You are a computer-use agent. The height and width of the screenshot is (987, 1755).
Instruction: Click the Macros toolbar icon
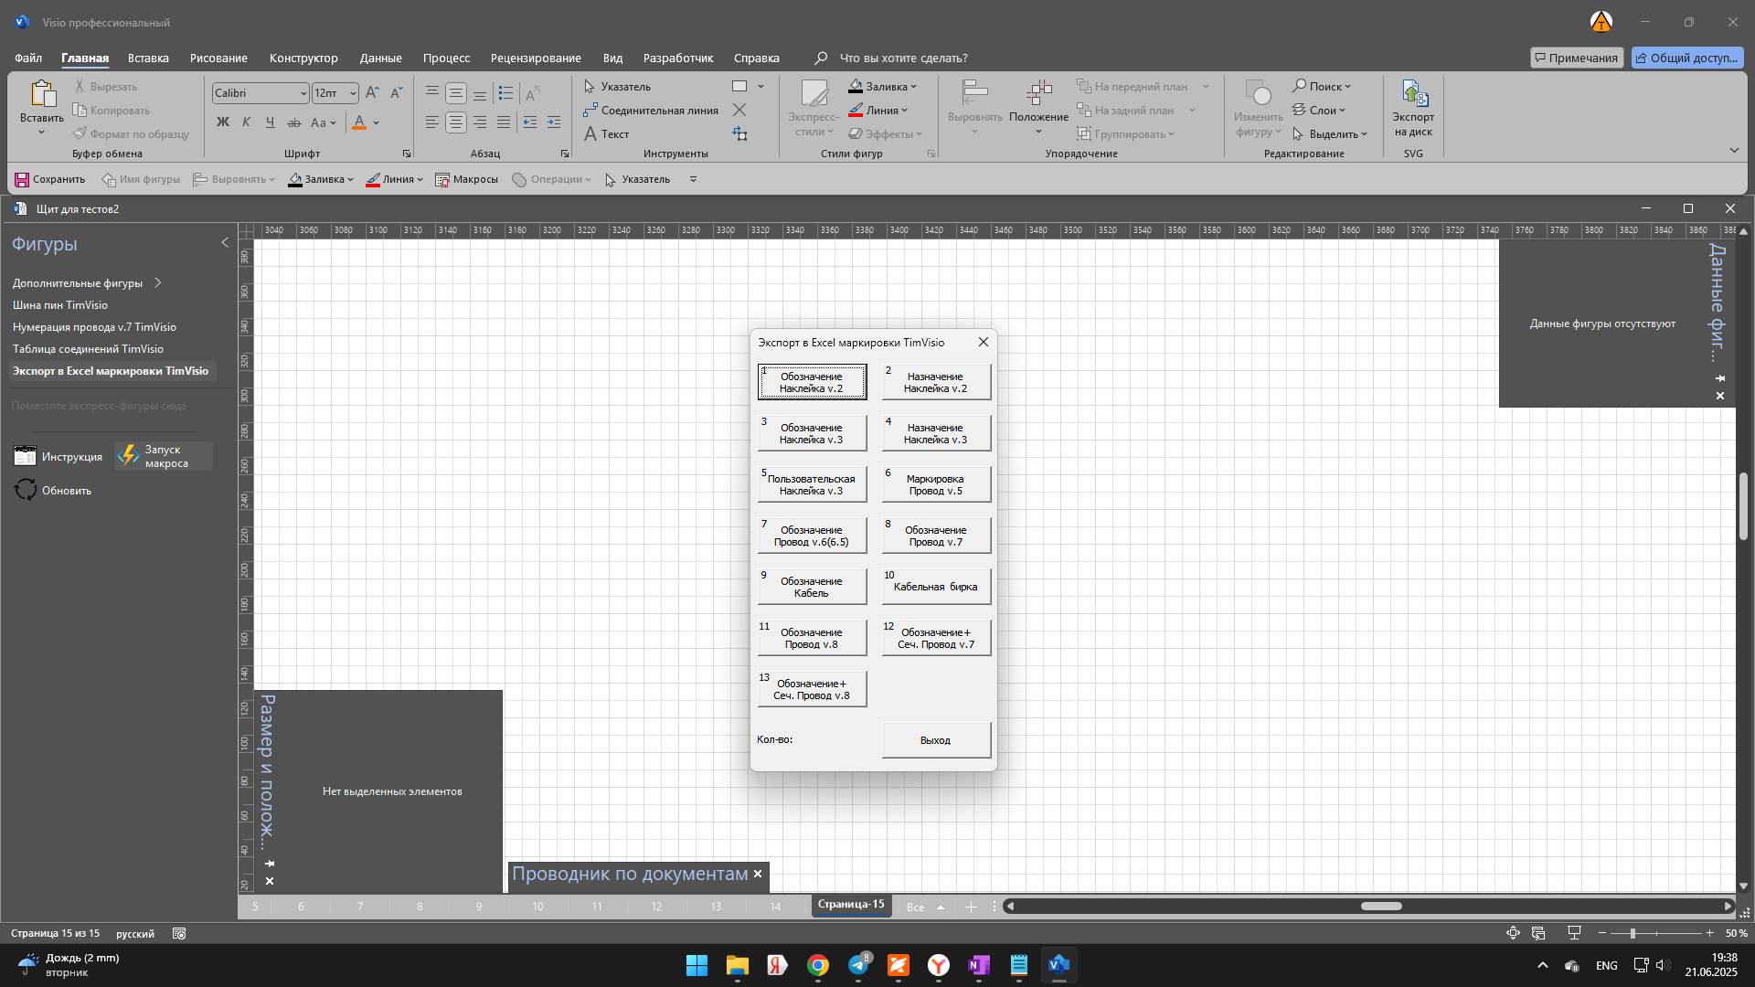click(x=443, y=180)
